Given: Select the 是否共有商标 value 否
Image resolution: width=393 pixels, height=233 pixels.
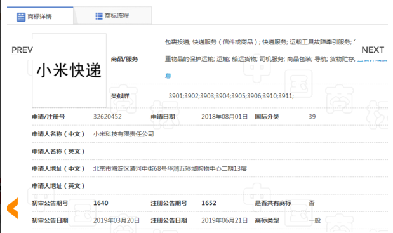Looking at the screenshot, I should 312,203.
